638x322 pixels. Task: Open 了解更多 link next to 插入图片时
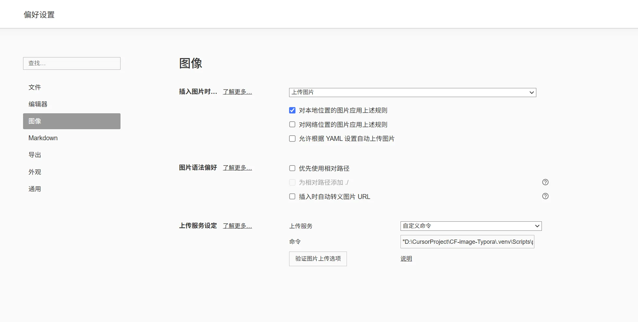237,92
